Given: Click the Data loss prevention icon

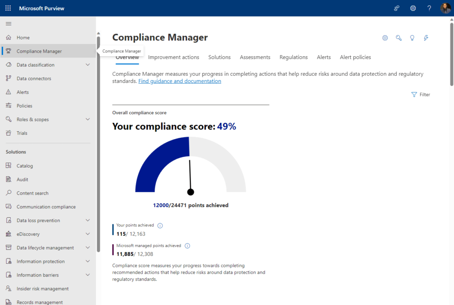Looking at the screenshot, I should click(9, 220).
